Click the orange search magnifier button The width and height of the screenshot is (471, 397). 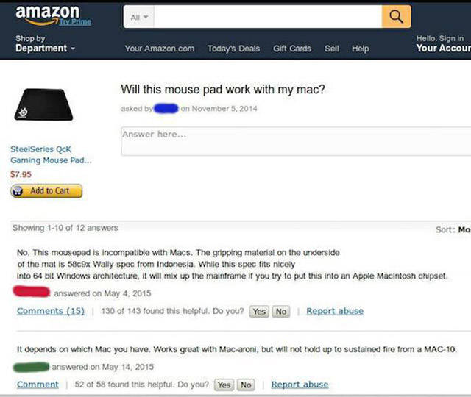point(396,15)
